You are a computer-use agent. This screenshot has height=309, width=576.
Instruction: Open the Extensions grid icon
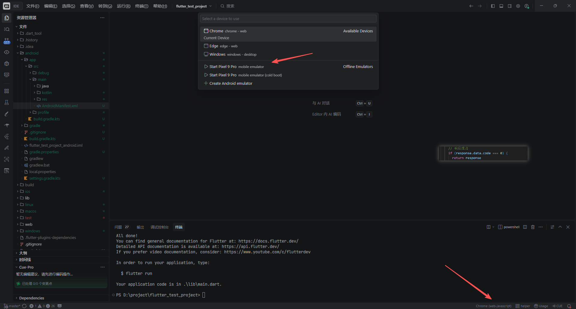[x=7, y=91]
